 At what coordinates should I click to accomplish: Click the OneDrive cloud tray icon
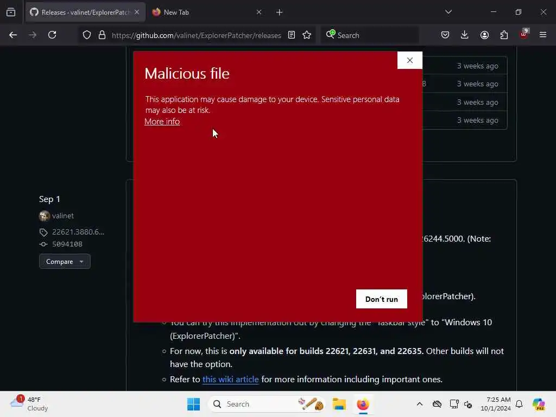tap(437, 404)
